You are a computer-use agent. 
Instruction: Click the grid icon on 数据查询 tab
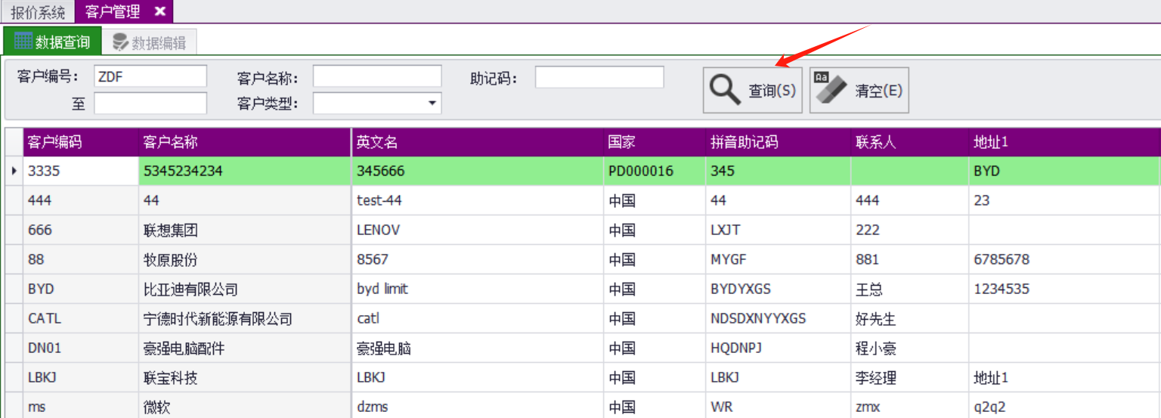23,42
